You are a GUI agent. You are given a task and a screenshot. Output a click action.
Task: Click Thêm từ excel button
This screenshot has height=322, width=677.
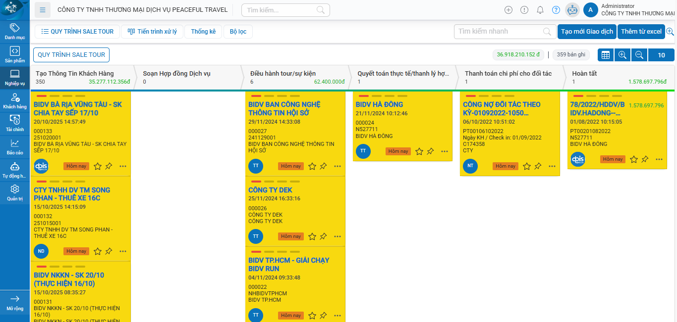pos(641,32)
